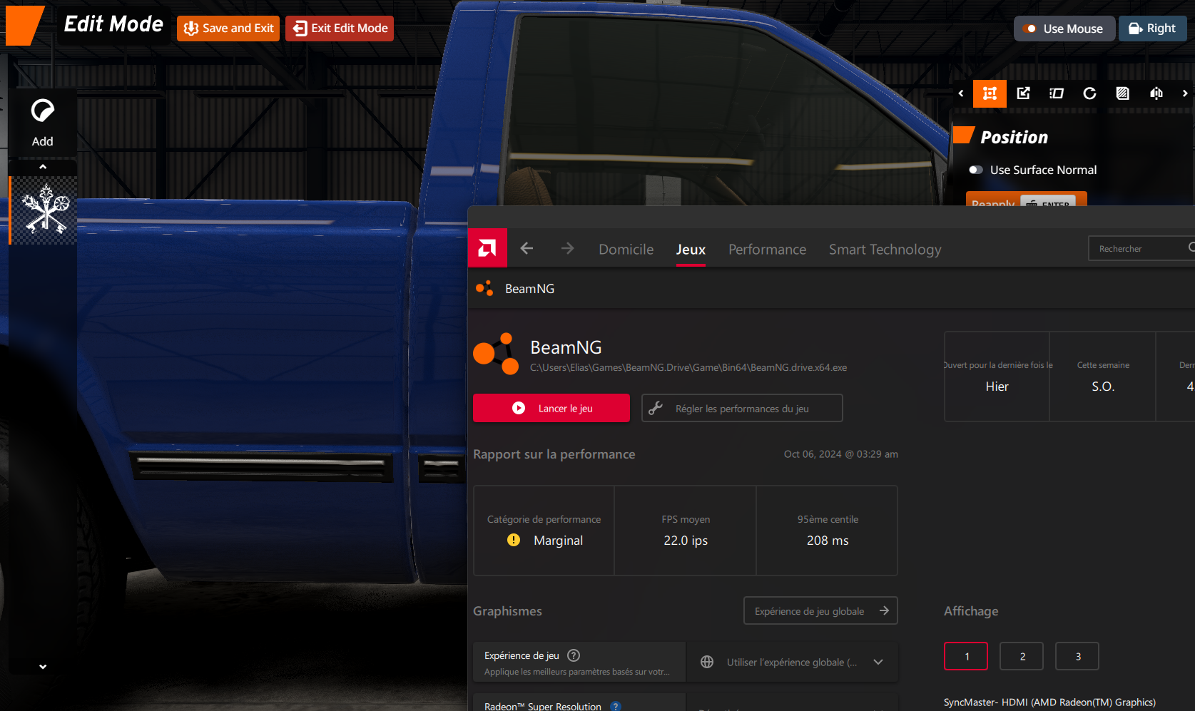1195x711 pixels.
Task: Click the large BeamNG game logo
Action: click(x=496, y=354)
